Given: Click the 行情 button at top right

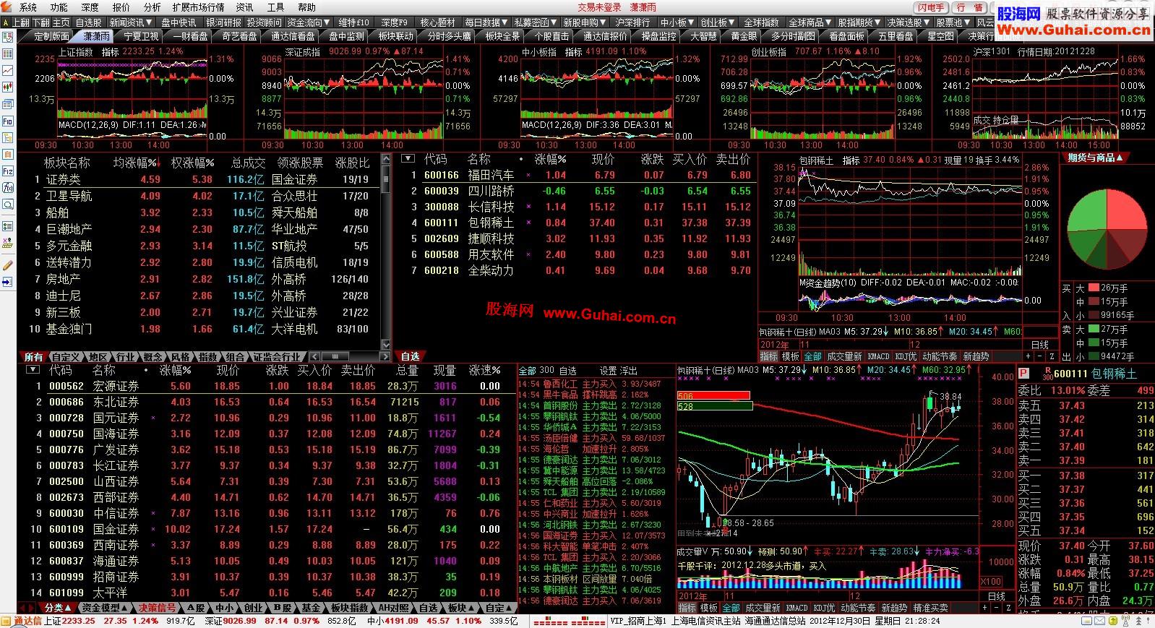Looking at the screenshot, I should tap(969, 7).
